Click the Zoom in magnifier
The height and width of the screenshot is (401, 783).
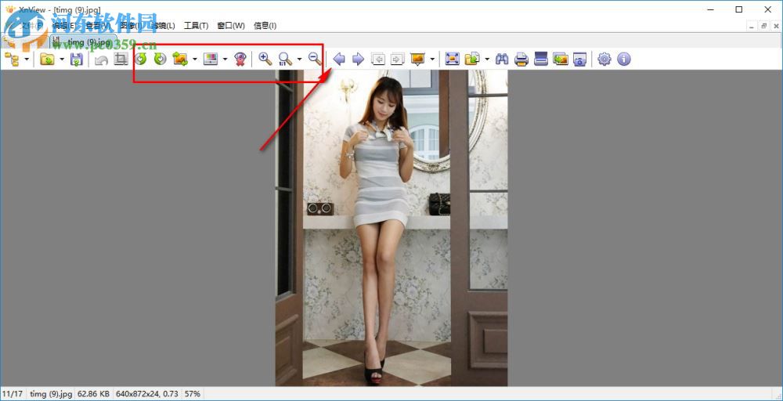tap(265, 60)
